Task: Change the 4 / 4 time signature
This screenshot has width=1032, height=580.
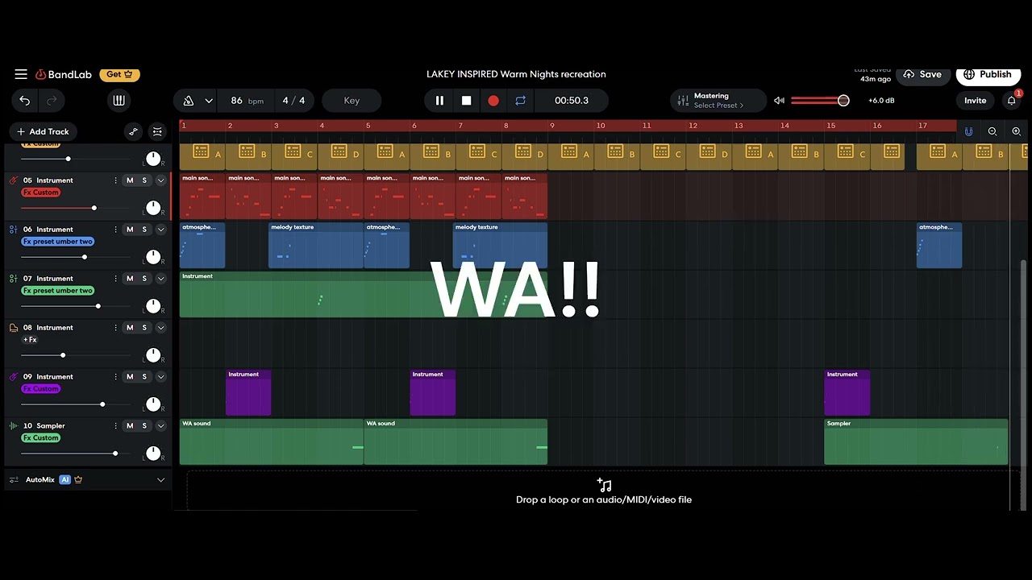Action: [x=293, y=101]
